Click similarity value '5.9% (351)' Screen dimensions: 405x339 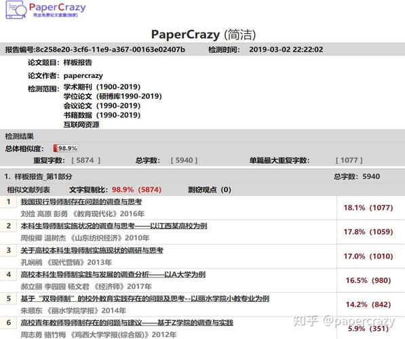click(368, 329)
